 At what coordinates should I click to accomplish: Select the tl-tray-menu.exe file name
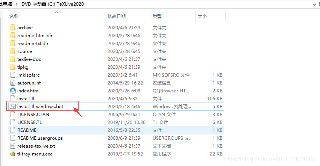pos(35,154)
